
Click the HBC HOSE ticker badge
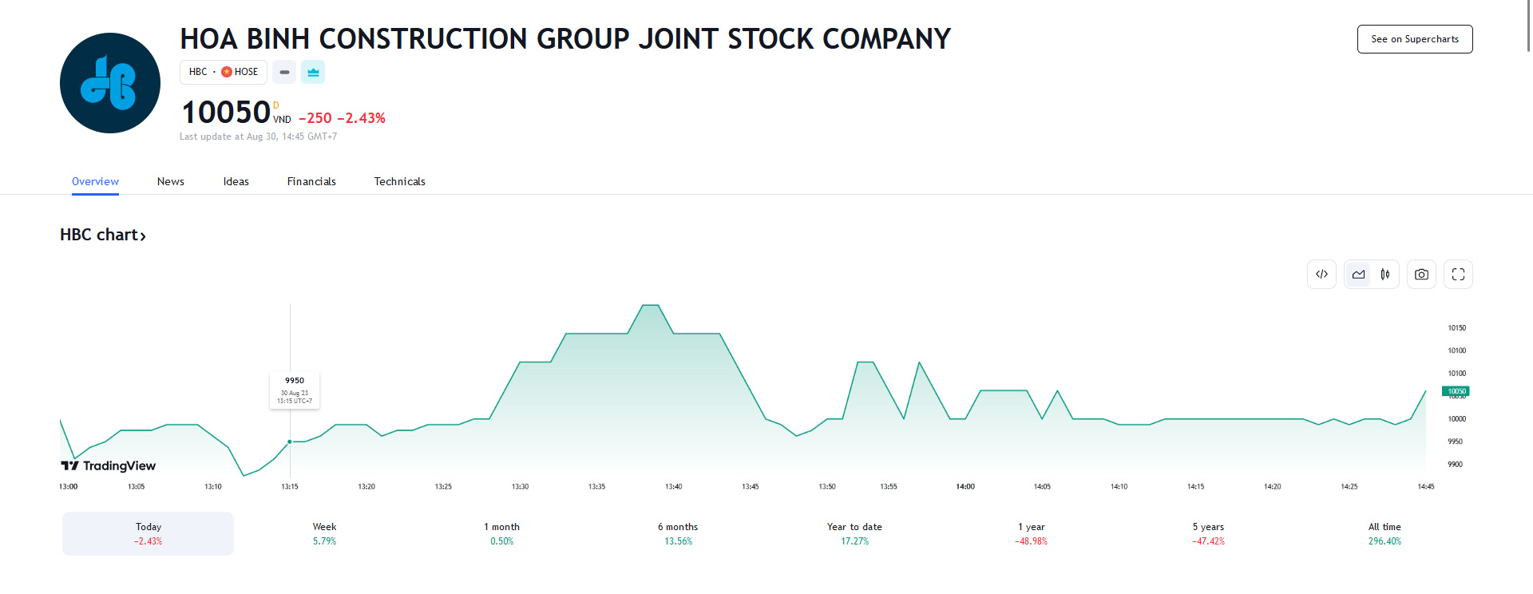click(224, 72)
